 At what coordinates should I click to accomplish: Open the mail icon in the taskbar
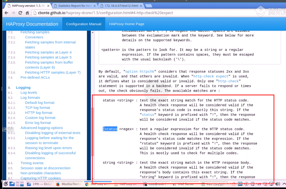coord(12,184)
